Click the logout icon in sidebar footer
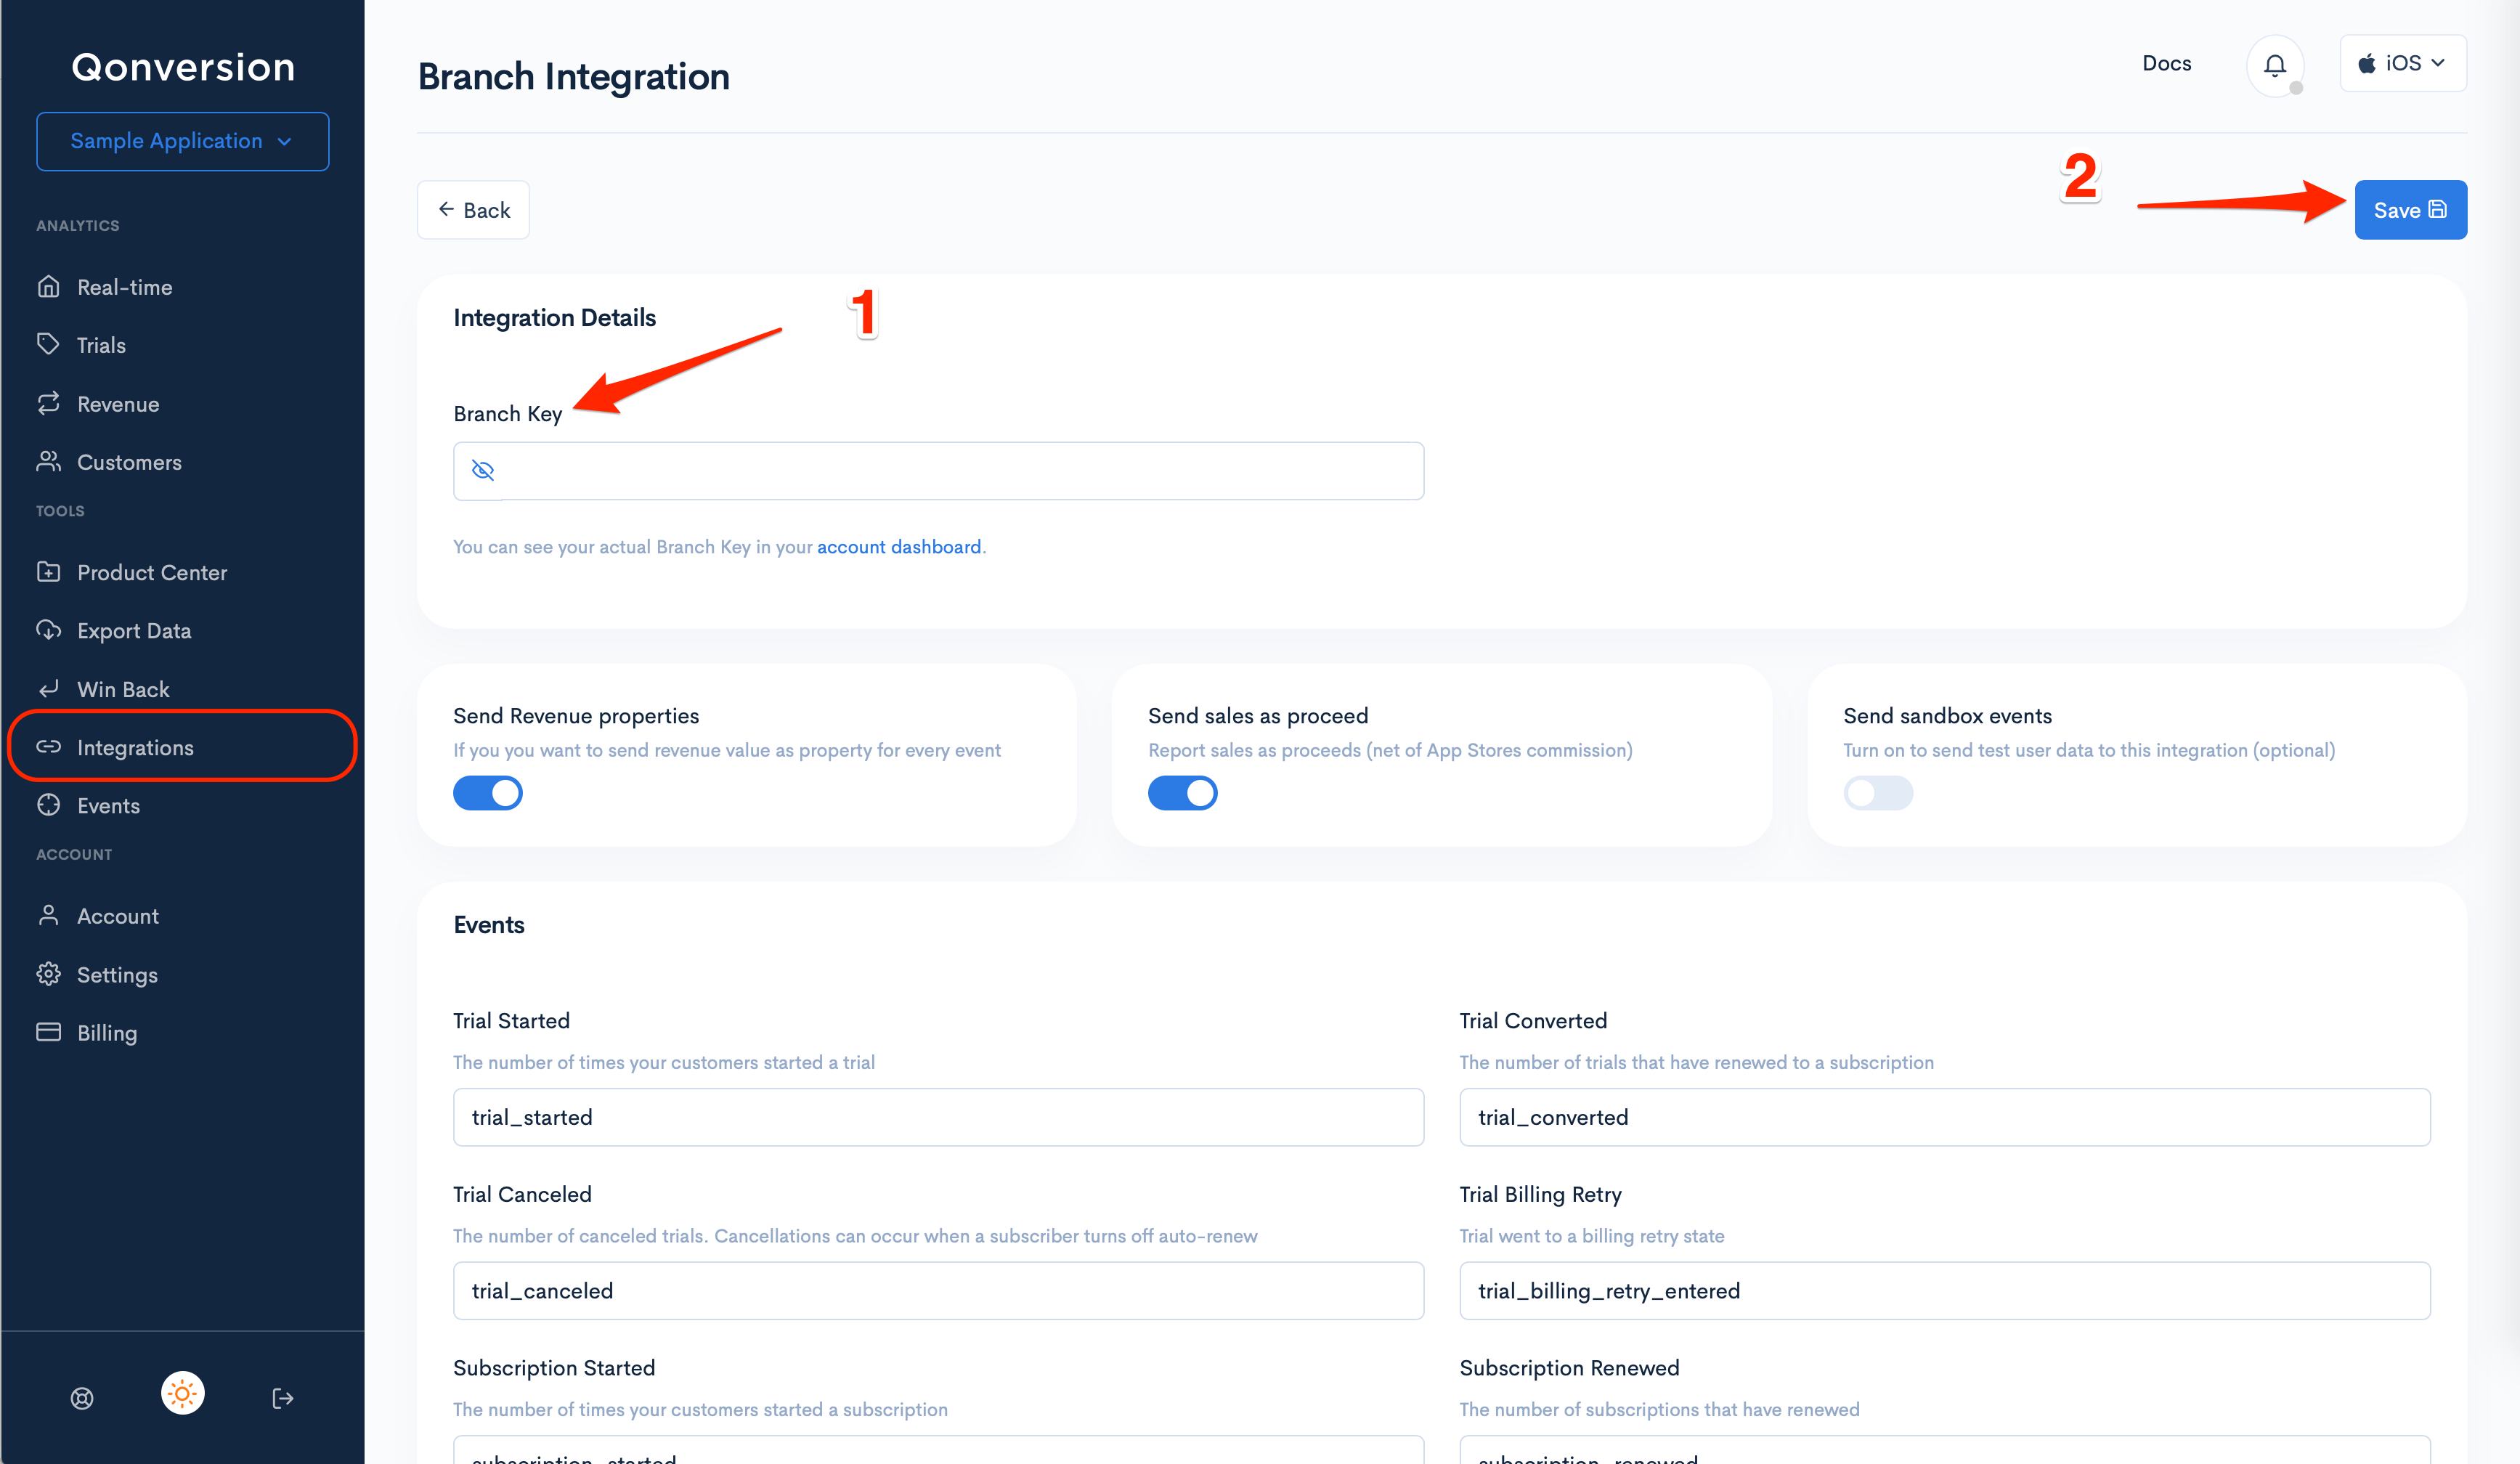 pos(283,1398)
